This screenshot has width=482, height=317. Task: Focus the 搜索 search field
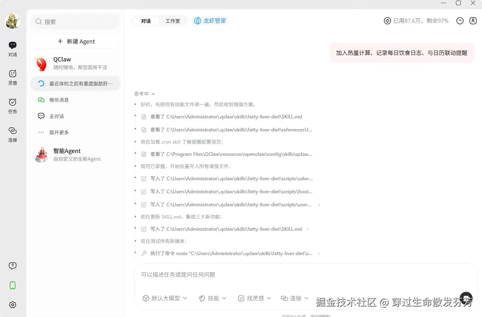76,22
